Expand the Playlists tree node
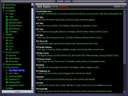The width and height of the screenshot is (128, 96). coord(4,35)
